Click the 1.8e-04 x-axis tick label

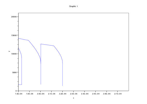[19, 94]
